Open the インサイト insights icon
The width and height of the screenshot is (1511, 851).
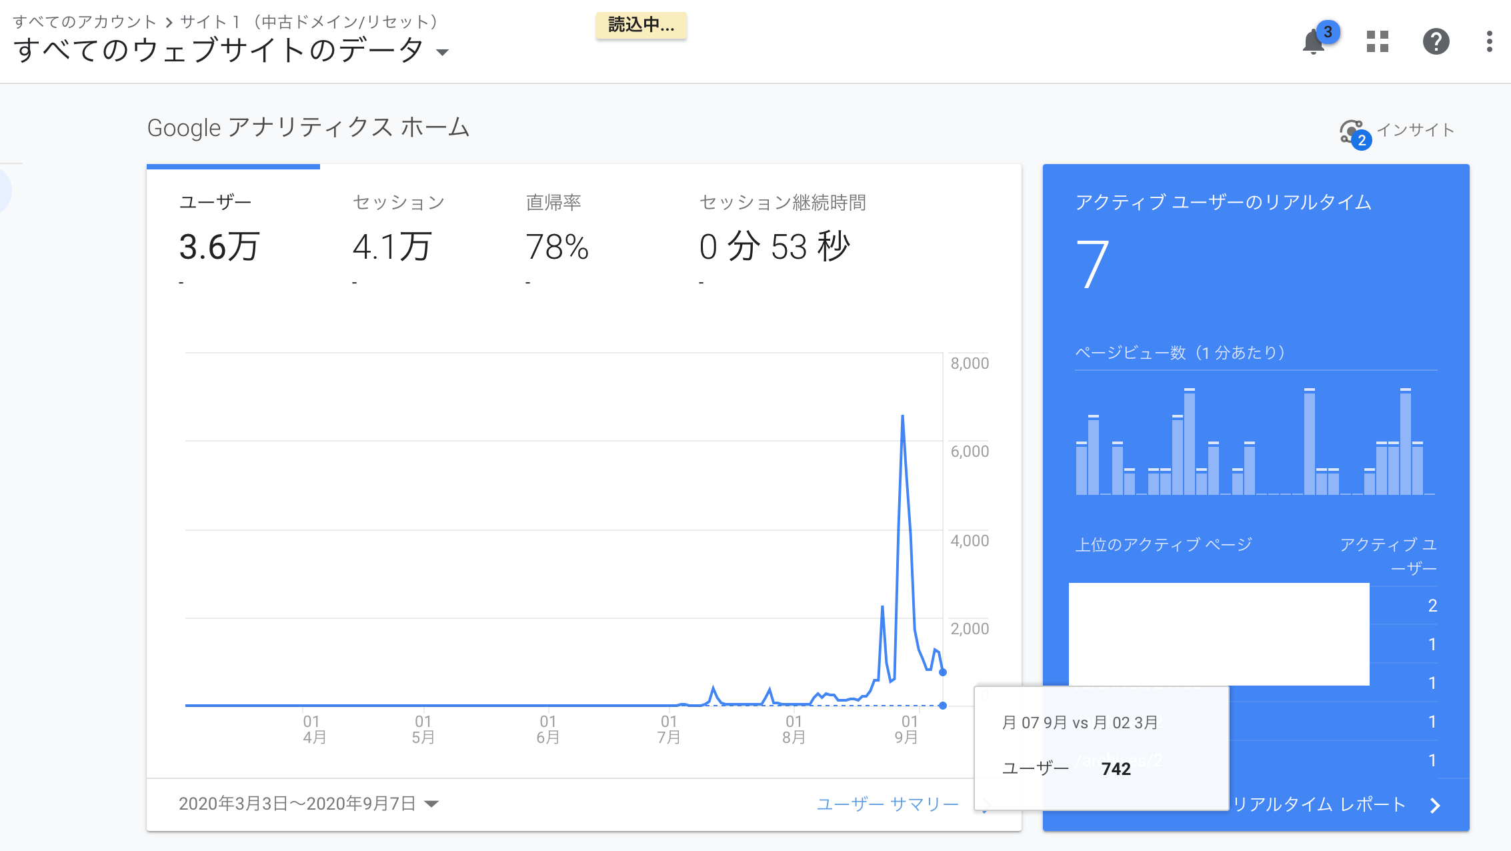click(x=1351, y=131)
